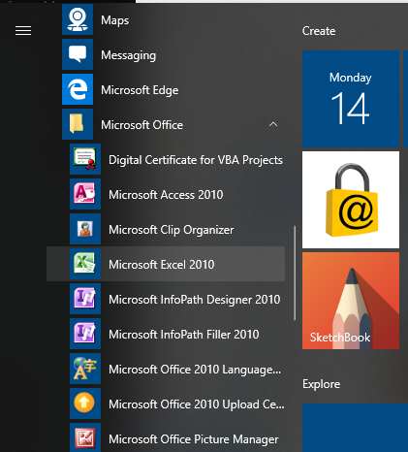The width and height of the screenshot is (408, 452).
Task: Click the Explore group header
Action: [x=321, y=384]
